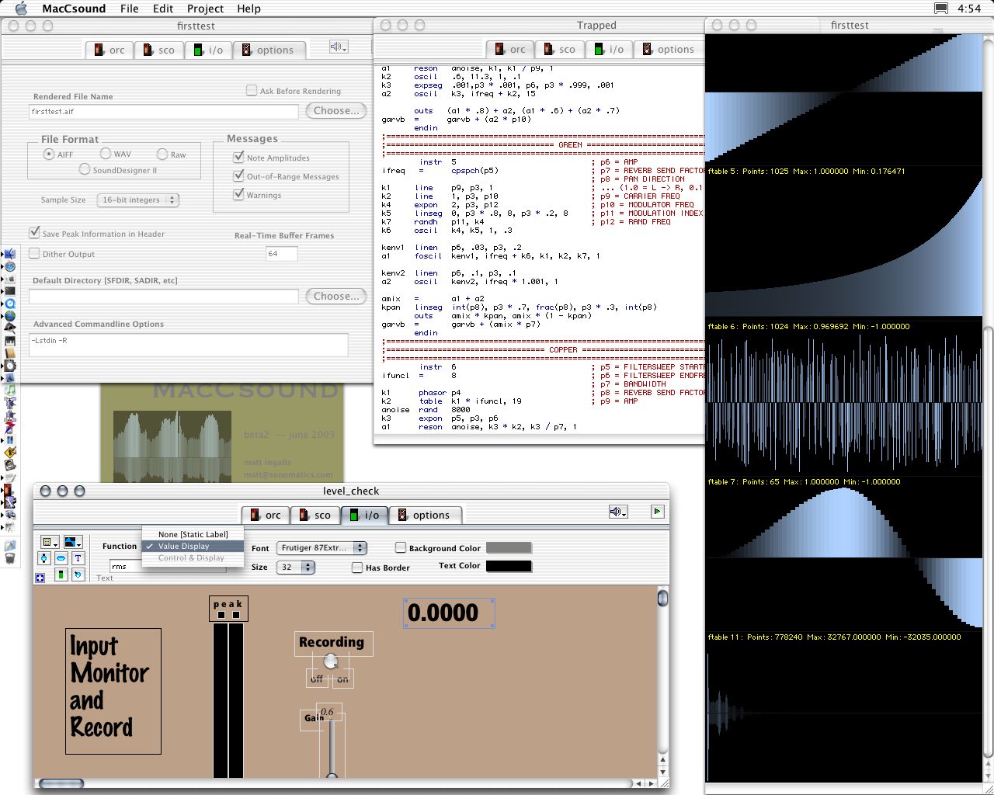The width and height of the screenshot is (994, 795).
Task: Select the 0.0000 value display widget
Action: [x=449, y=613]
